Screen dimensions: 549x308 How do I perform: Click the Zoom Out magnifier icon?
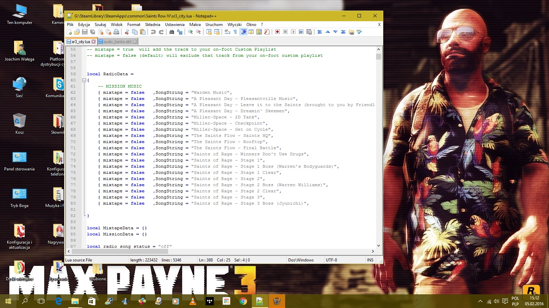[198, 32]
